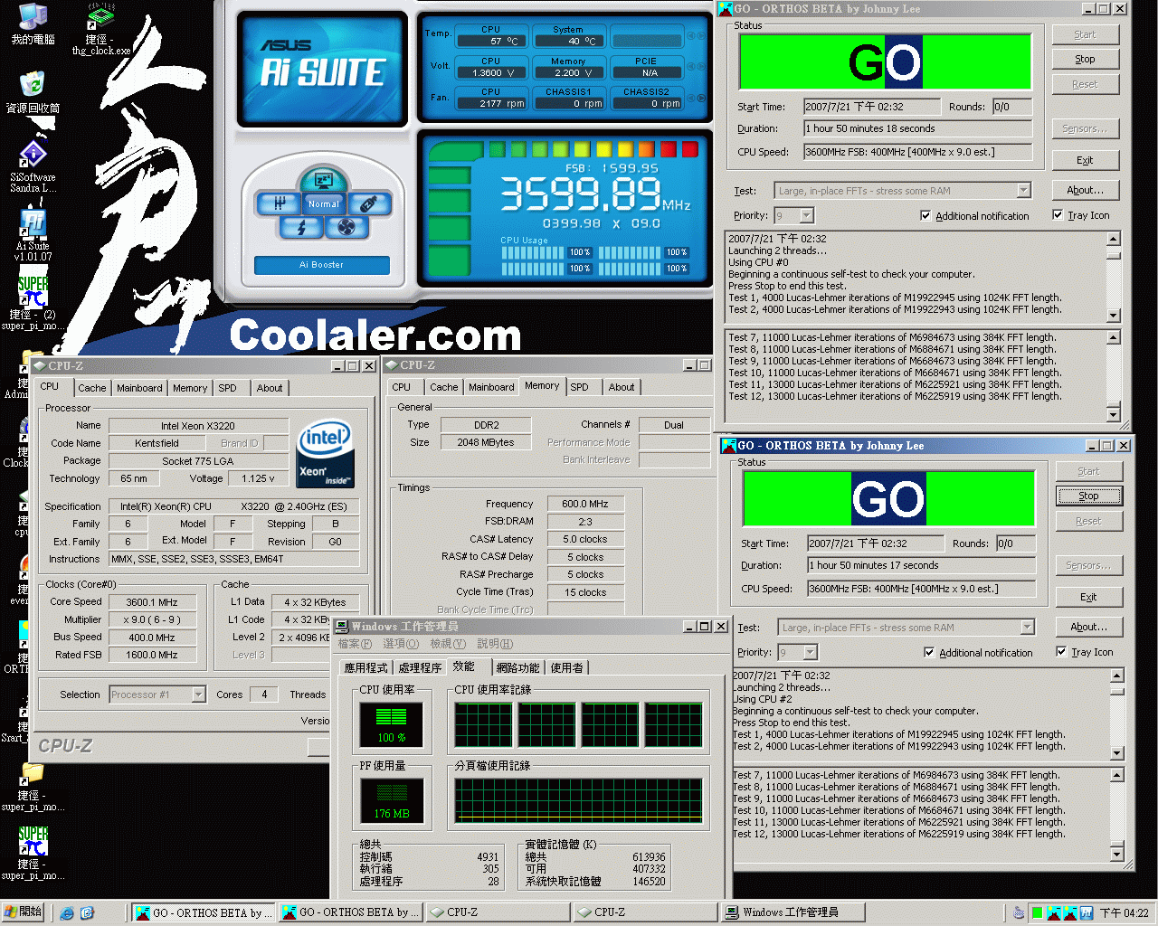Open My Computer desktop icon
The height and width of the screenshot is (926, 1158).
pyautogui.click(x=33, y=24)
